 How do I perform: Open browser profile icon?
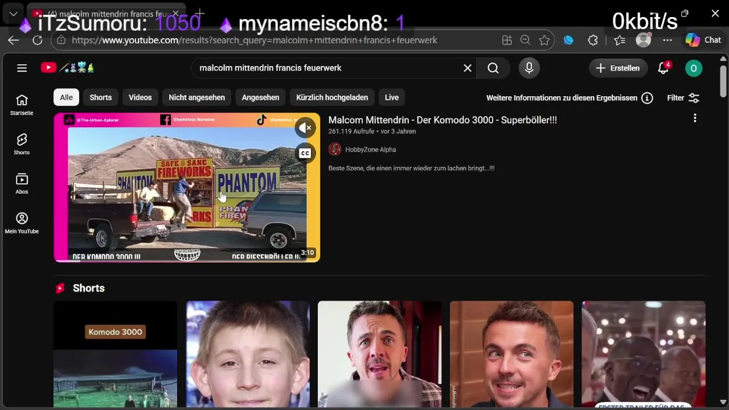pyautogui.click(x=644, y=40)
